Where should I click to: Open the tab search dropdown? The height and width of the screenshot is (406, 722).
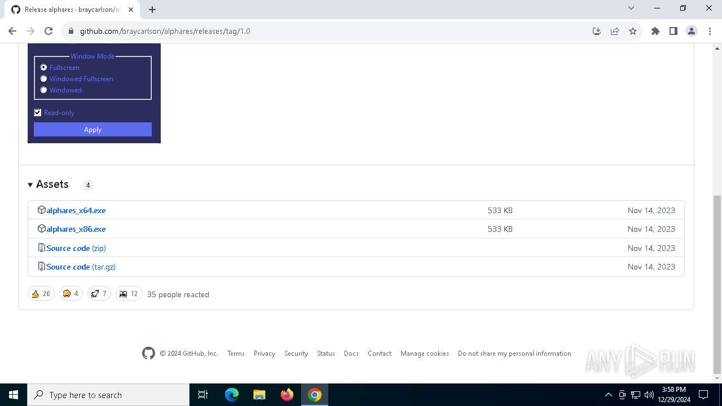[631, 8]
